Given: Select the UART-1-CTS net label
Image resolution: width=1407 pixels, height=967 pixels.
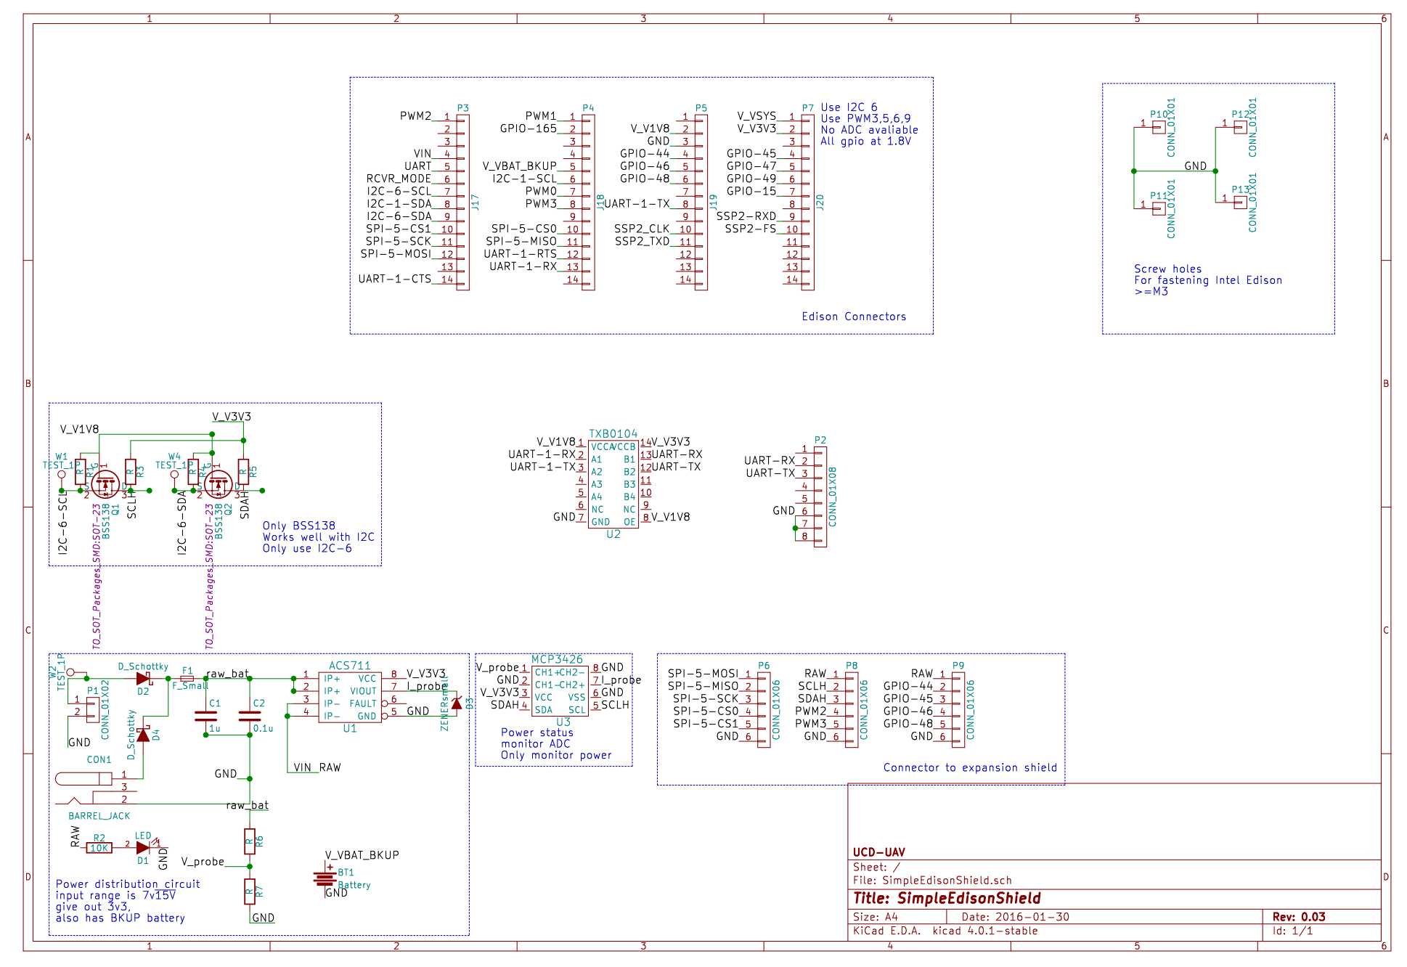Looking at the screenshot, I should (395, 279).
